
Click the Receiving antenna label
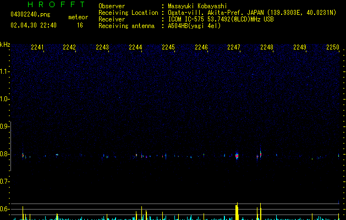pos(127,26)
